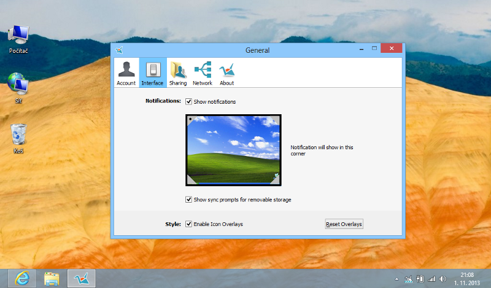Pick bottom-left corner of notification preview
The image size is (491, 288).
pyautogui.click(x=190, y=180)
